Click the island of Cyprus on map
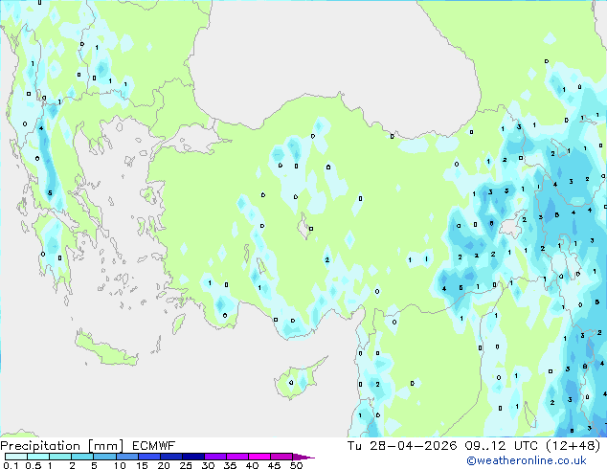 (298, 379)
